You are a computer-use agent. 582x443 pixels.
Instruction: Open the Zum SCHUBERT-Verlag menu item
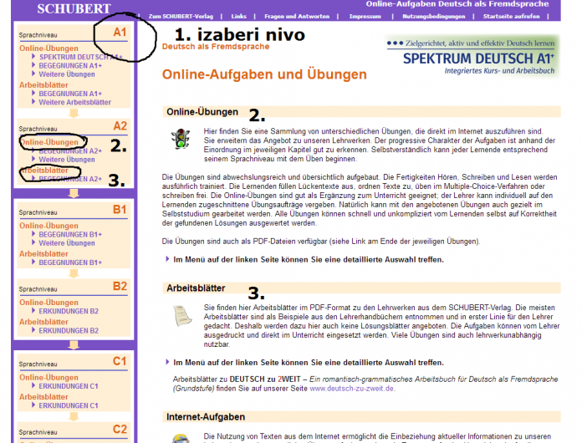[178, 16]
